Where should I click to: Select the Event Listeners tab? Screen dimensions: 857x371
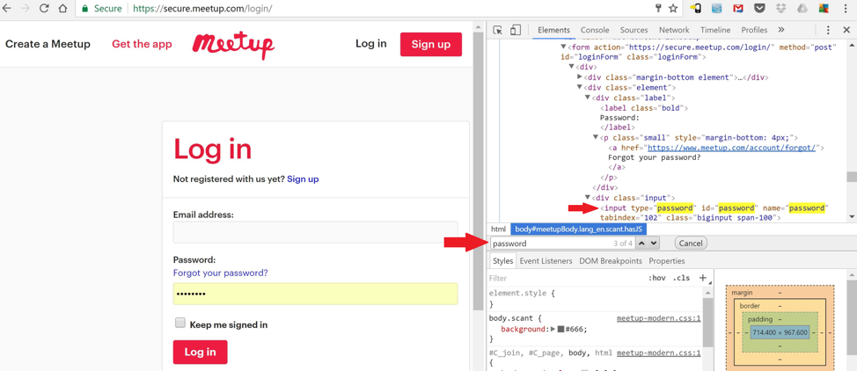pos(546,261)
